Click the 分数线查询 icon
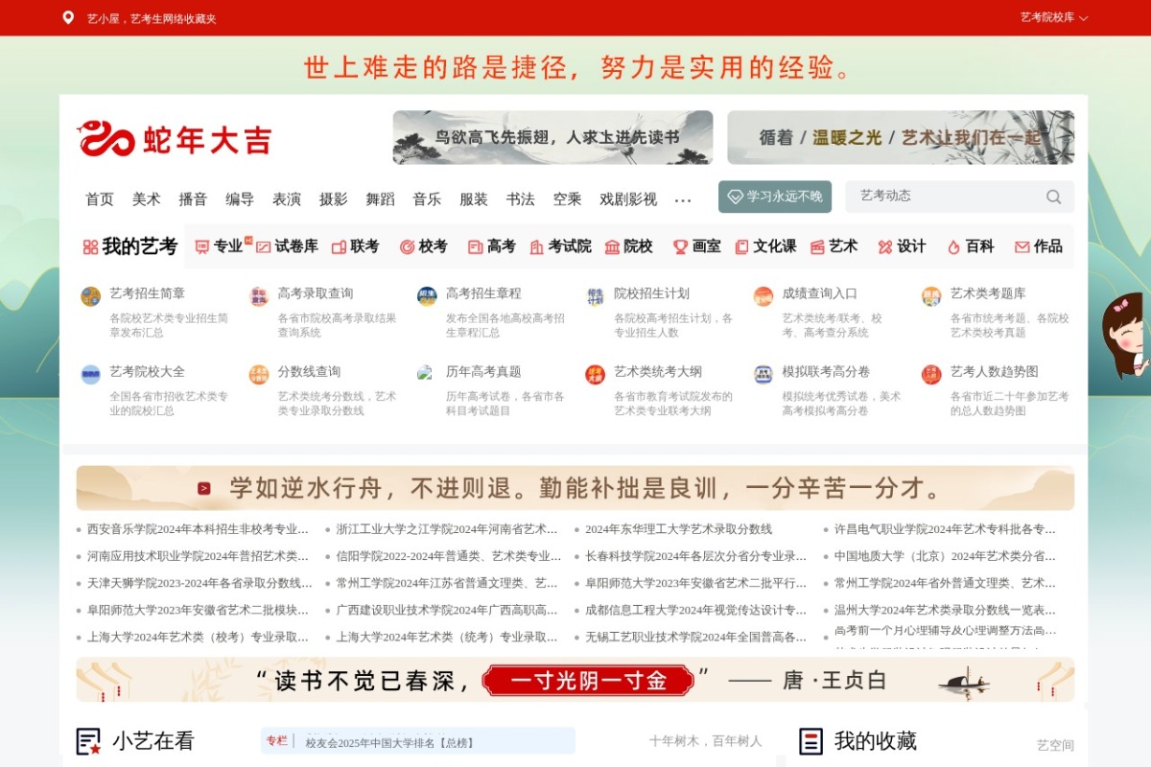The height and width of the screenshot is (767, 1151). pos(259,375)
